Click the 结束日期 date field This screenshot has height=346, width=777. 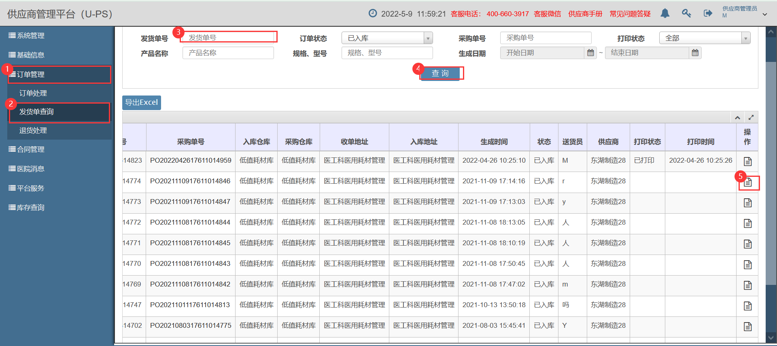[647, 53]
